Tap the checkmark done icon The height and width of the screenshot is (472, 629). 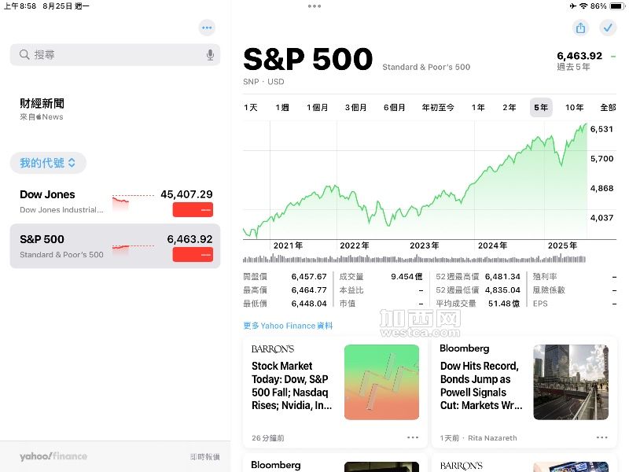click(x=608, y=28)
